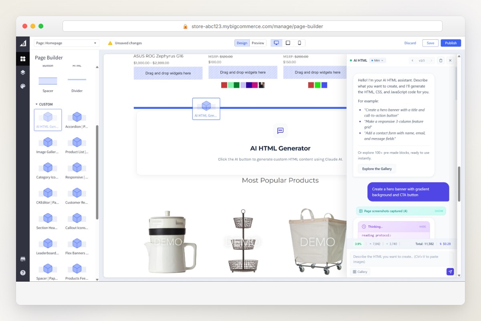Click the Explore the Gallery button
Image resolution: width=481 pixels, height=321 pixels.
coord(376,169)
